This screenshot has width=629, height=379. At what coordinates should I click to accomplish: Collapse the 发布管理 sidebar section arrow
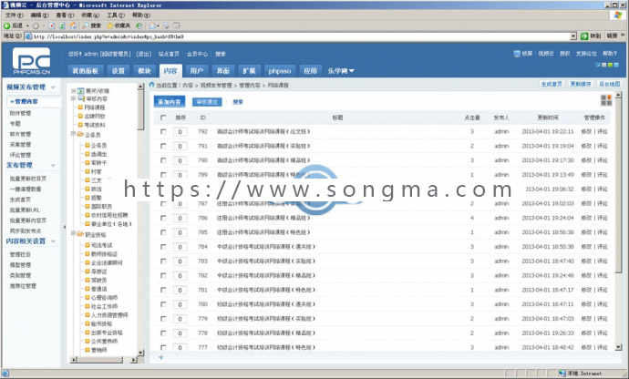coord(53,165)
